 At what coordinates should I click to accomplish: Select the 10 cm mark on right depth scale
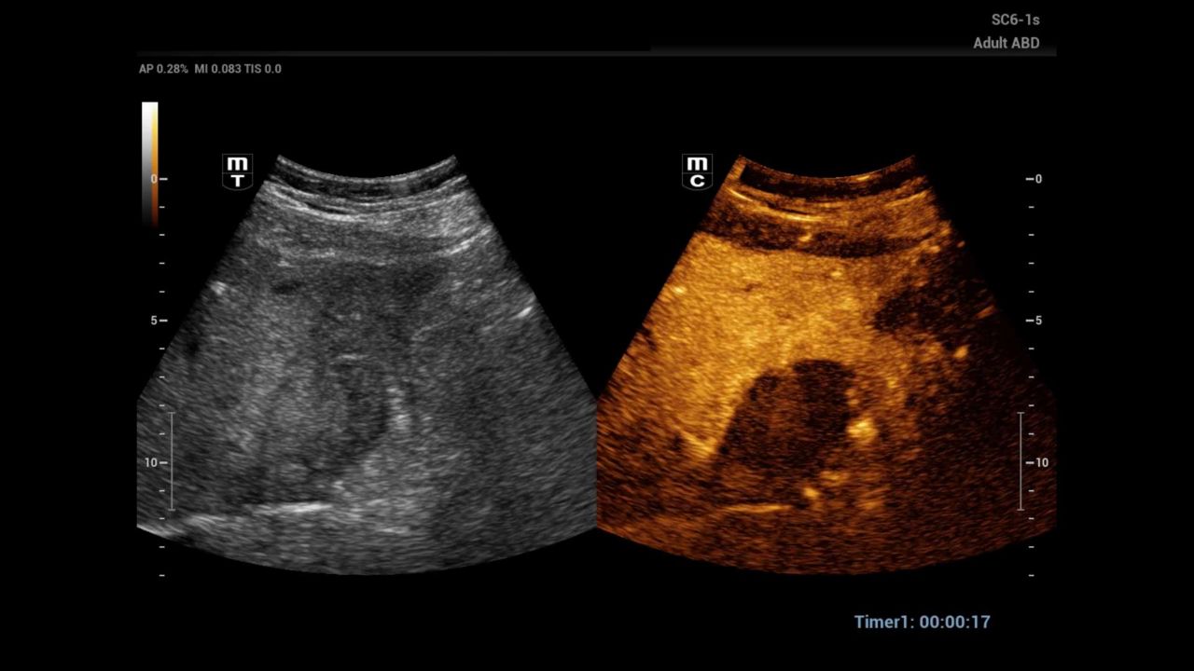pos(1041,462)
